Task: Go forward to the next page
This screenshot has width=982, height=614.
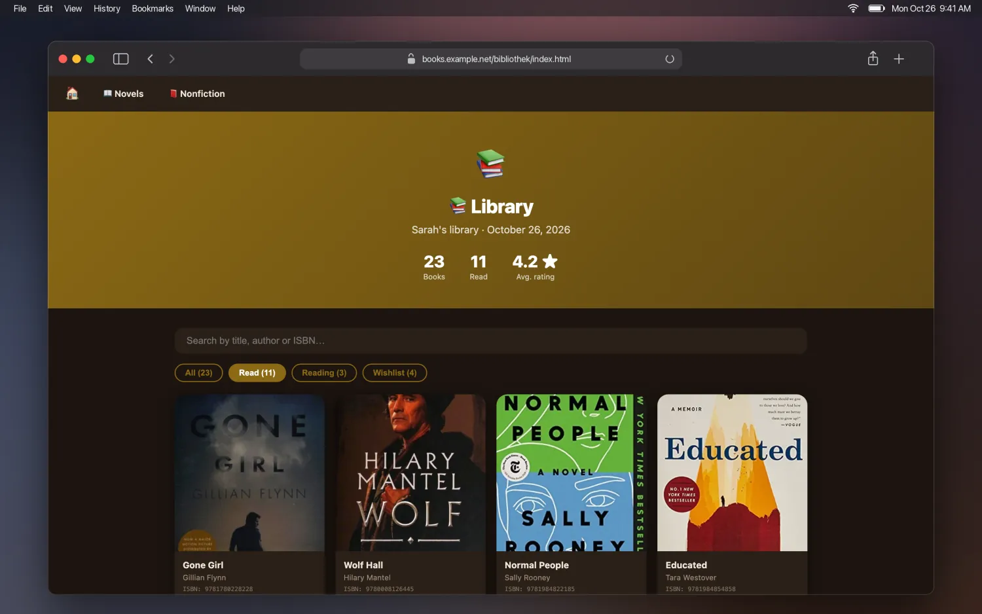Action: click(x=172, y=59)
